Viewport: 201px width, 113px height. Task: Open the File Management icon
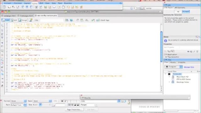(67, 20)
